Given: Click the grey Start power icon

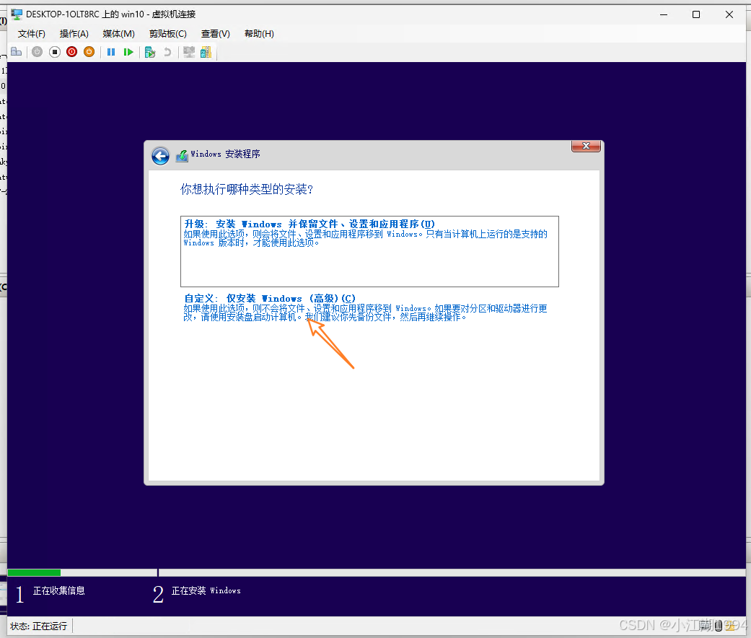Looking at the screenshot, I should 37,52.
